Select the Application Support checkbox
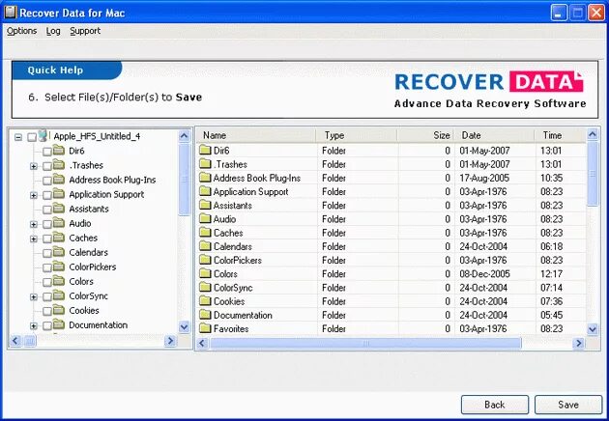The image size is (609, 421). (x=47, y=195)
